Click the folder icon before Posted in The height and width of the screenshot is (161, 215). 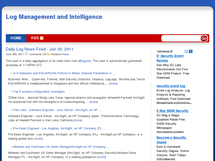tap(48, 54)
